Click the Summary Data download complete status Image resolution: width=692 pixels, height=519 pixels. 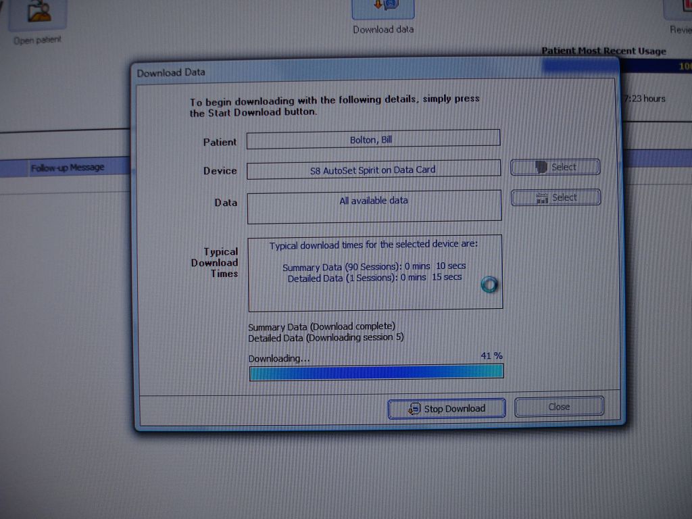click(322, 327)
